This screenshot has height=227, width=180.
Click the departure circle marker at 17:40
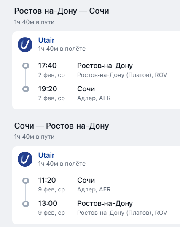click(26, 66)
